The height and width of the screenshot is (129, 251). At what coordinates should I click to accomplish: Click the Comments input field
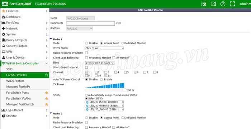(90, 24)
